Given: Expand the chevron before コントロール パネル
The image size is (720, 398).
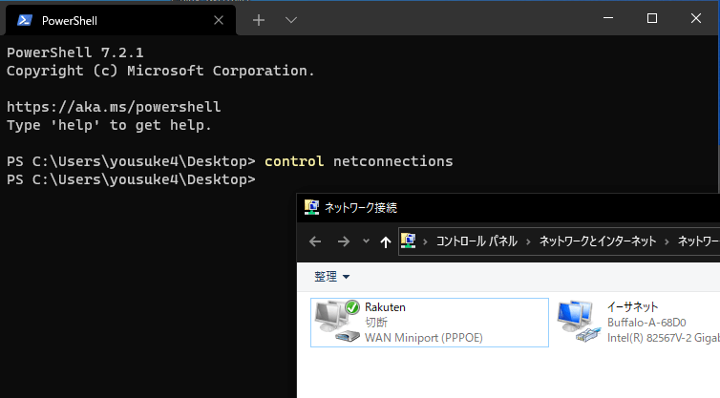Looking at the screenshot, I should (x=425, y=241).
